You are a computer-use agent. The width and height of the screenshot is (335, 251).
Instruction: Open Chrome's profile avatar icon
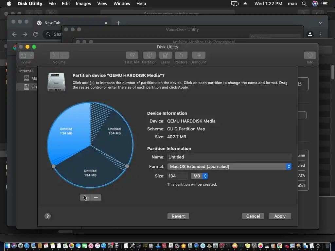click(310, 34)
